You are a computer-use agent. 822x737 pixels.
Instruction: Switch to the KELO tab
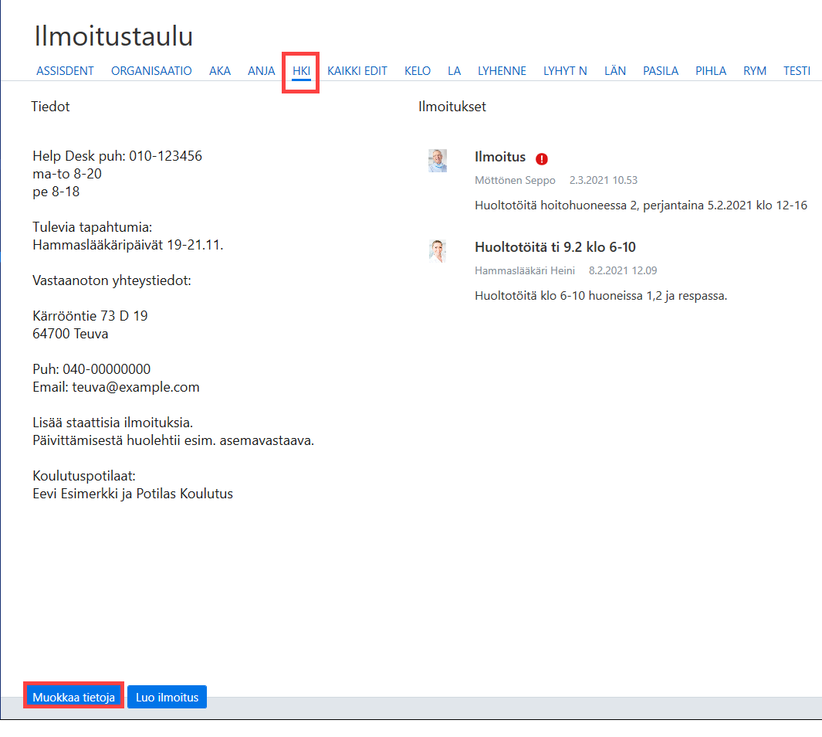(418, 71)
